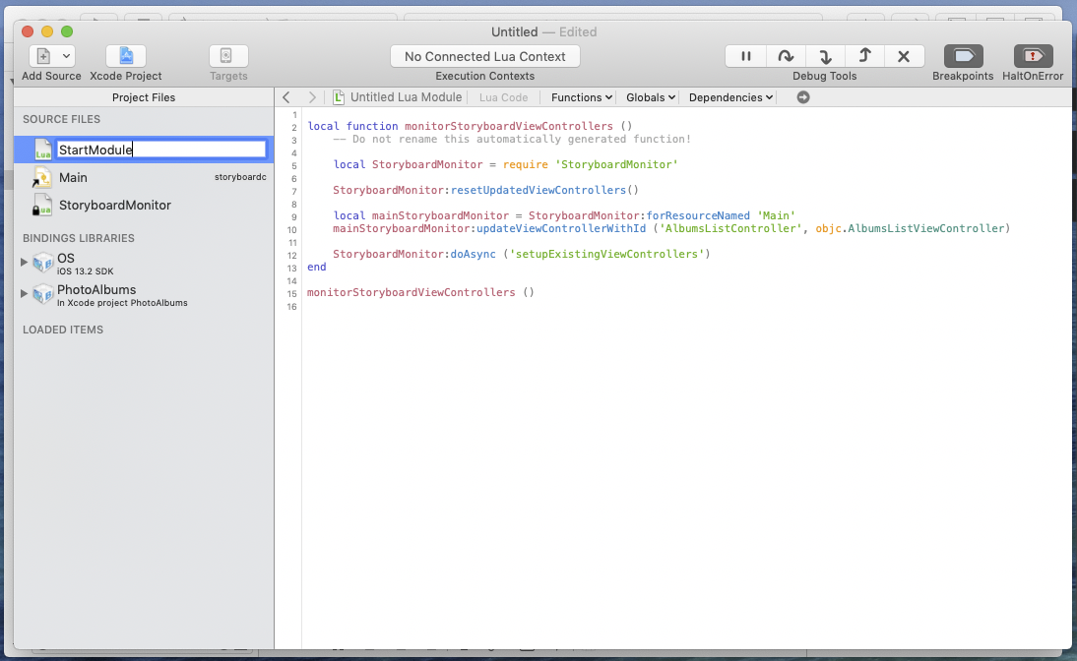
Task: Toggle the Breakpoints button
Action: pyautogui.click(x=963, y=56)
